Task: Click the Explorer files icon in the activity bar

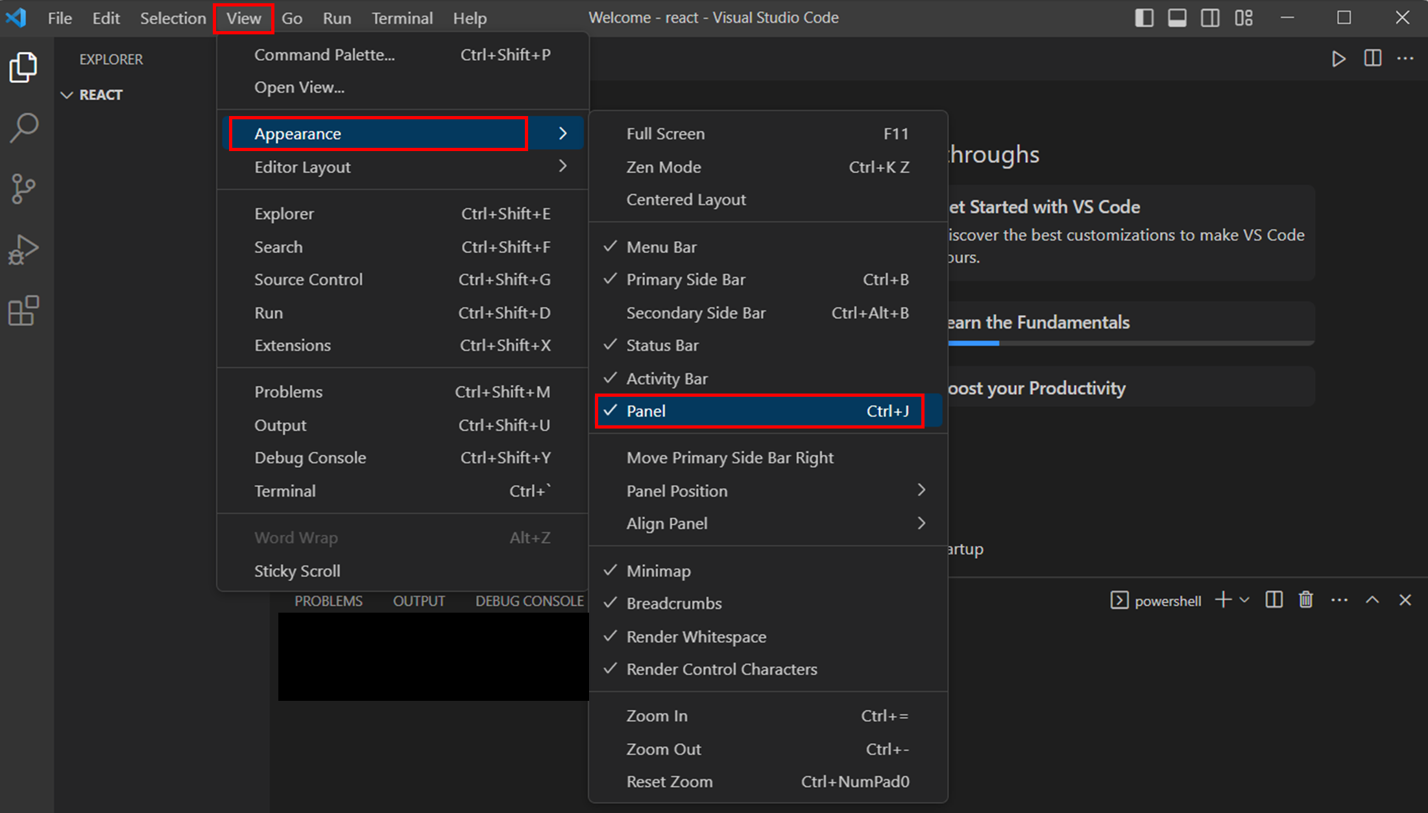Action: 24,67
